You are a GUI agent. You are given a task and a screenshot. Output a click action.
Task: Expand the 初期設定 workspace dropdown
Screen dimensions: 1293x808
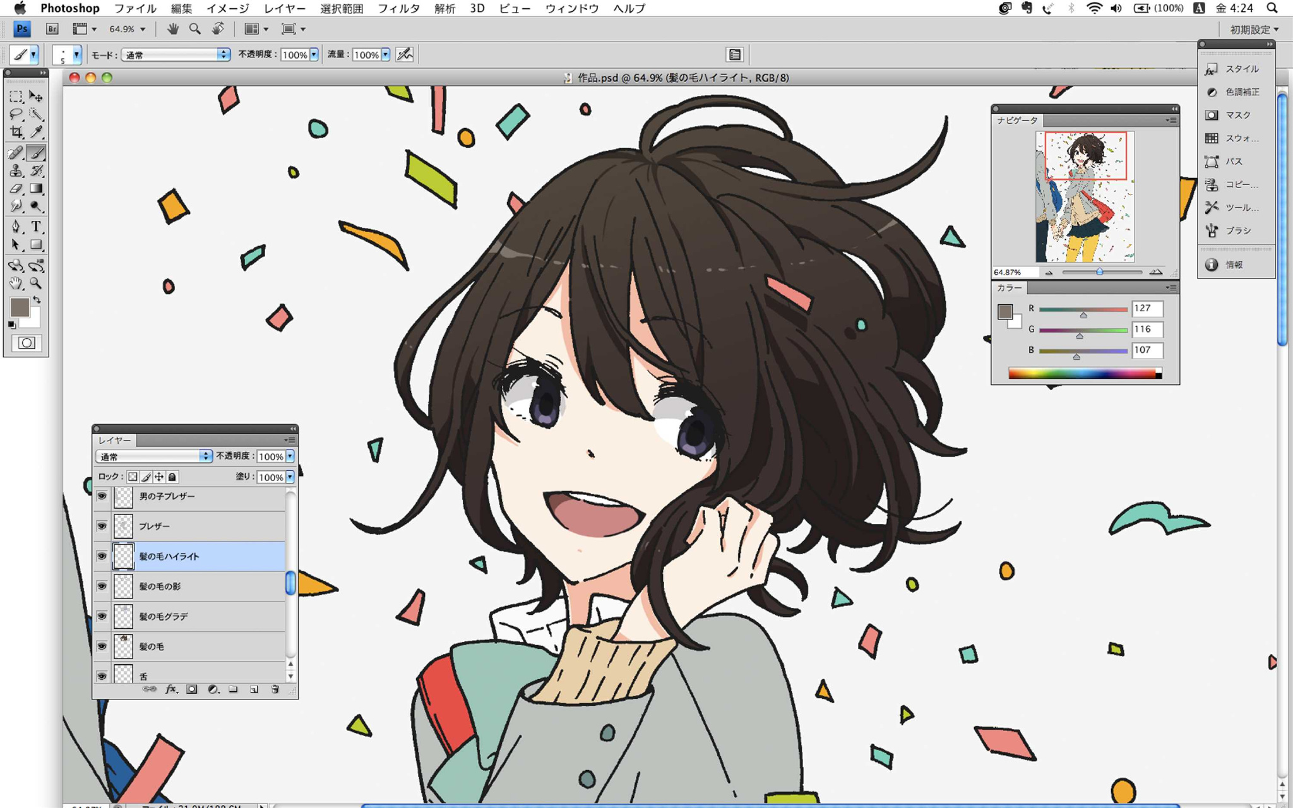[1254, 30]
